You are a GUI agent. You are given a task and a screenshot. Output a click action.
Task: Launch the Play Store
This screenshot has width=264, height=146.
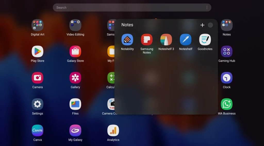pos(37,51)
